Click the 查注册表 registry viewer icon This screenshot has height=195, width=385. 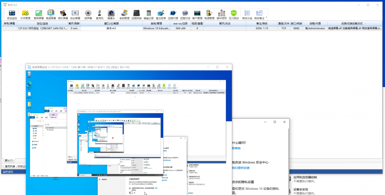(x=161, y=15)
